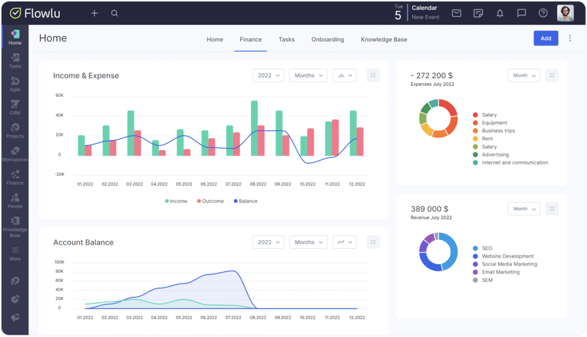
Task: Expand Months dropdown in Account Balance
Action: [x=308, y=242]
